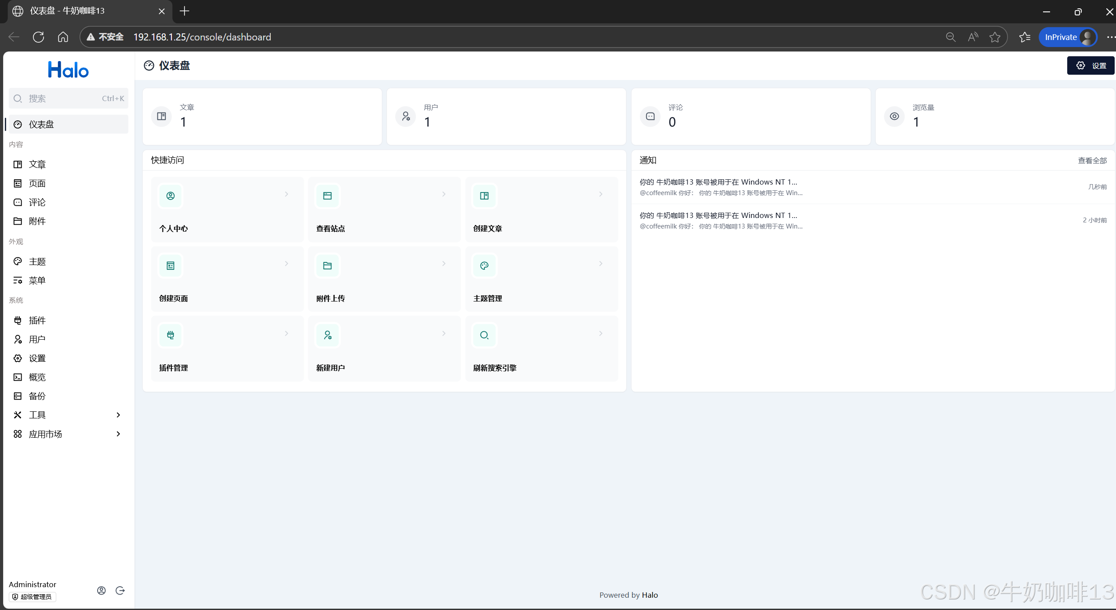Expand the 应用市场 sidebar submenu
The height and width of the screenshot is (610, 1116).
click(118, 434)
